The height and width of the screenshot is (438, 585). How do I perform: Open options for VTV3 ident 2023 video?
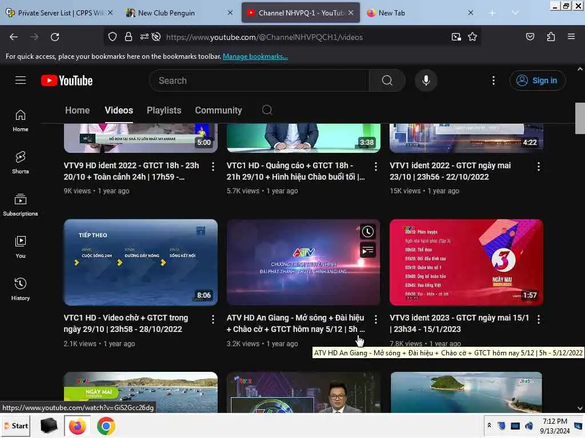pos(538,319)
